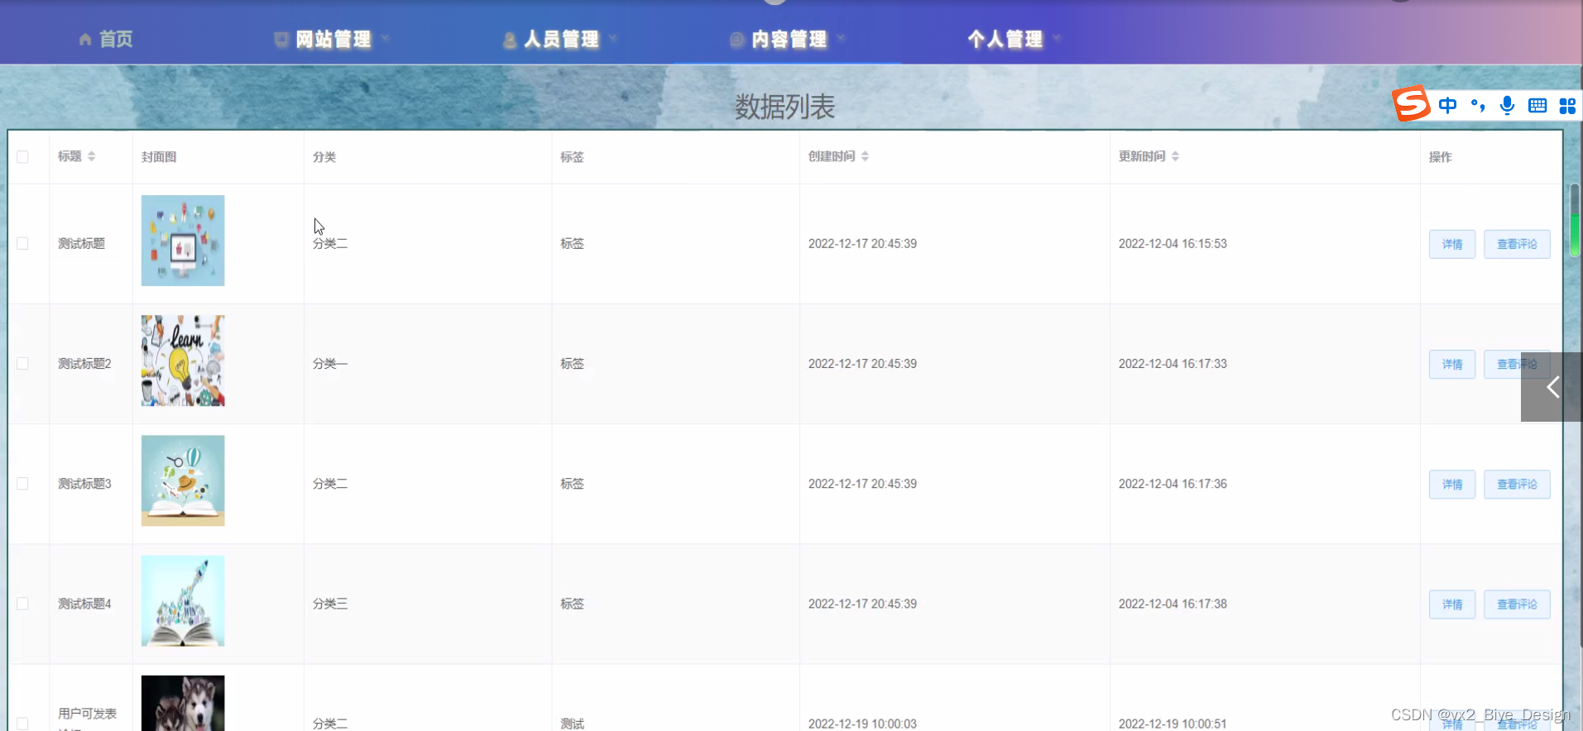Expand the 个人管理 dropdown arrow

1057,38
